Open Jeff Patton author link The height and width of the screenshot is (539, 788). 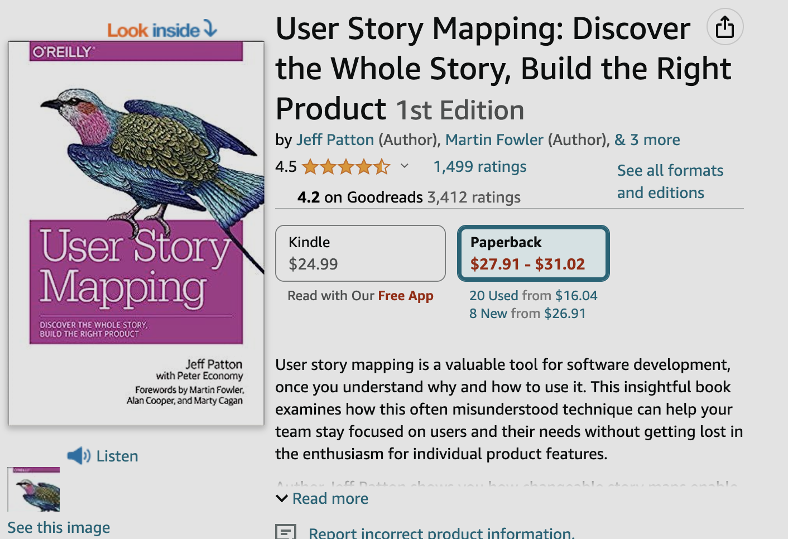coord(335,139)
